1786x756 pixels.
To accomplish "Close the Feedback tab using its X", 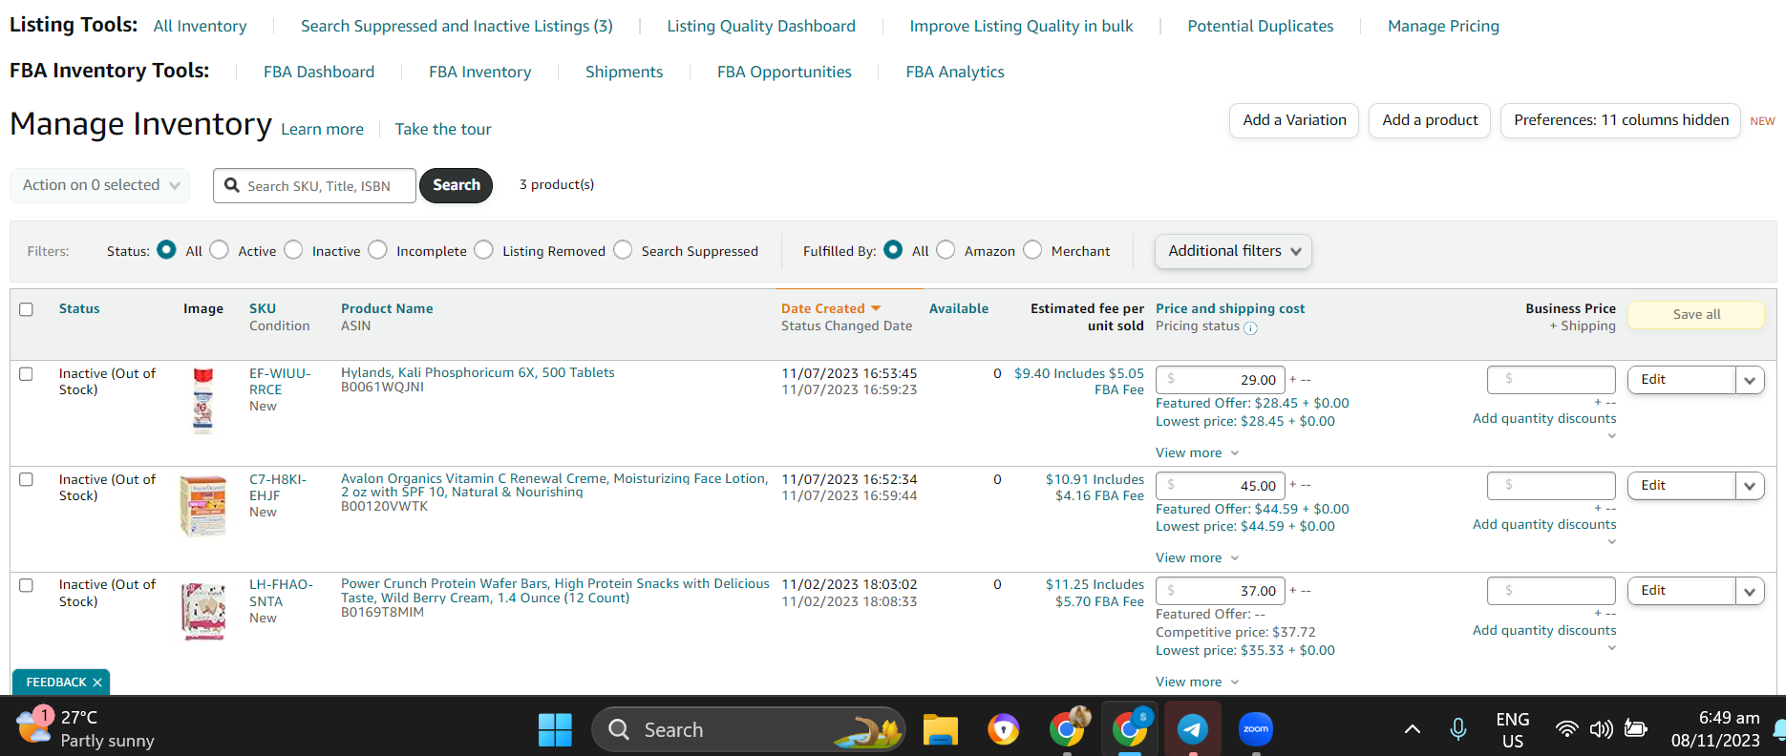I will [97, 682].
